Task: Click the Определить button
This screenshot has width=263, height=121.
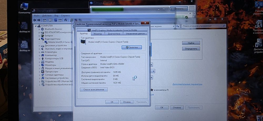Action: point(191,49)
